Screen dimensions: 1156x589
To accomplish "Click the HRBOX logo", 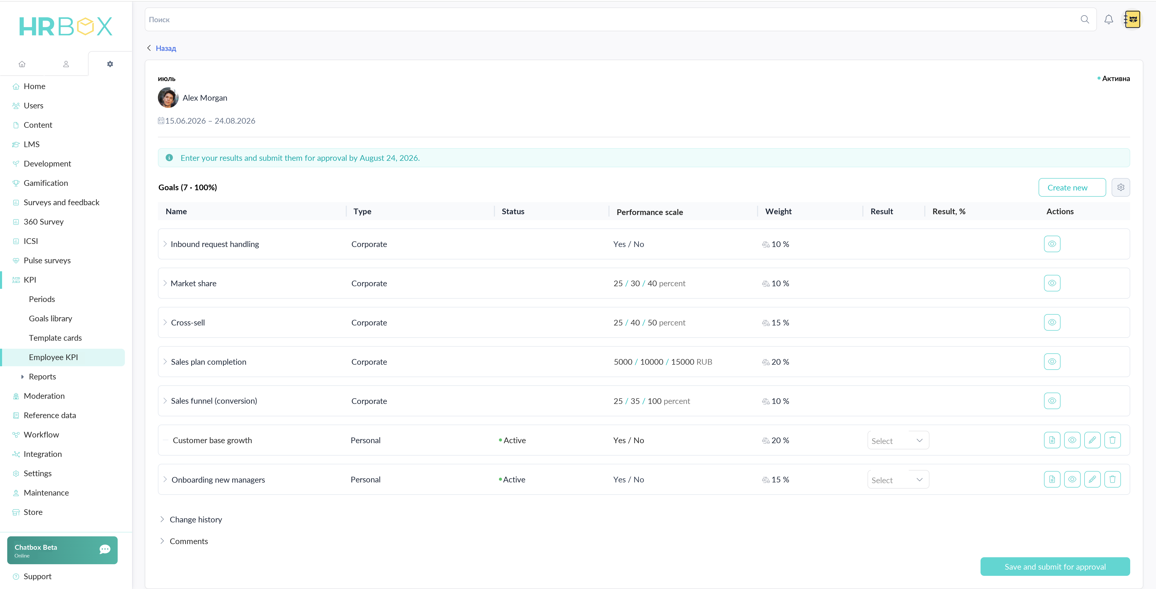I will tap(66, 26).
